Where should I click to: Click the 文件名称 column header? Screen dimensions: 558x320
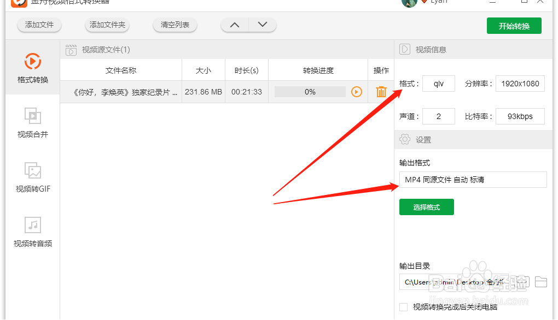pos(121,70)
